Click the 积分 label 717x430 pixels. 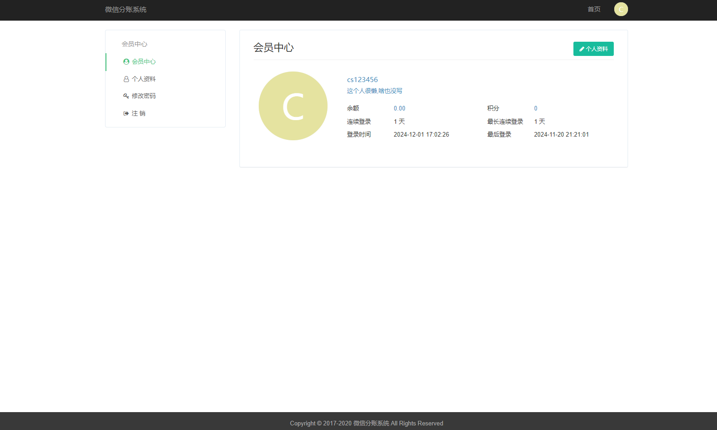click(x=493, y=108)
